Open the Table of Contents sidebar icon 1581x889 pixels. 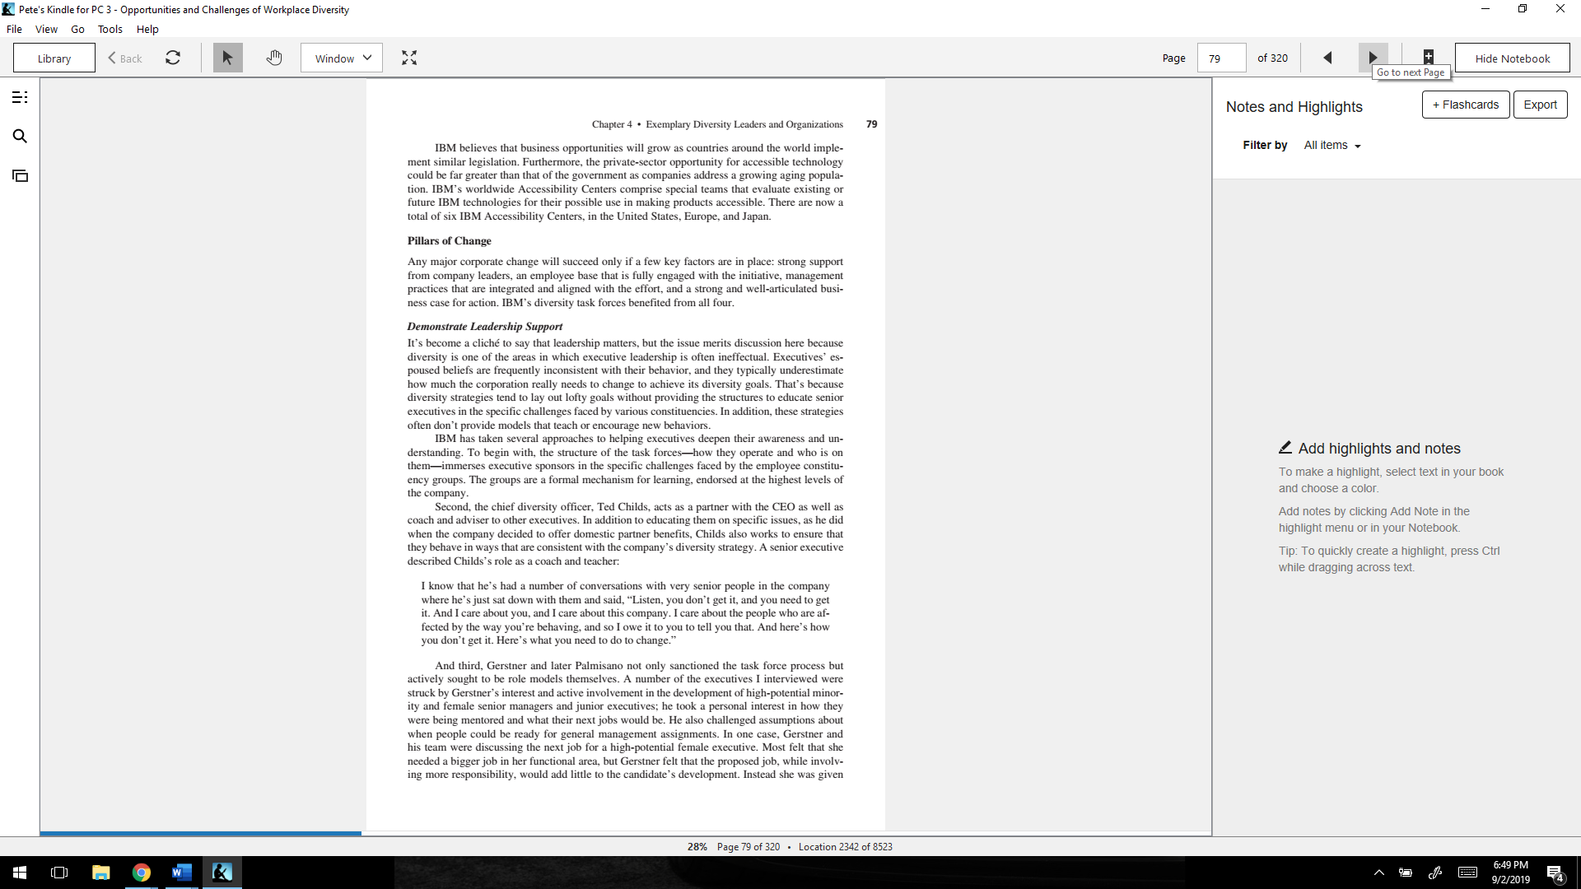20,97
